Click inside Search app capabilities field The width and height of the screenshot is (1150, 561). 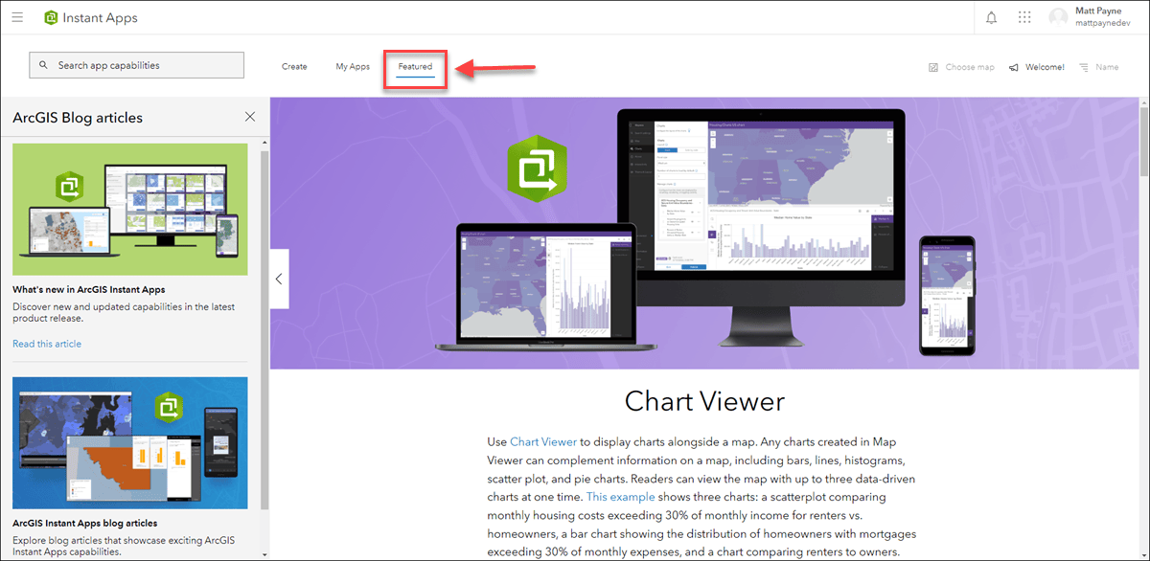pyautogui.click(x=137, y=65)
